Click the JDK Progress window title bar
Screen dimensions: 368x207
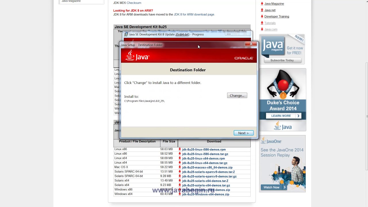(188, 34)
